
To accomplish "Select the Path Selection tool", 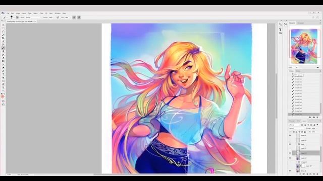I will click(x=3, y=77).
